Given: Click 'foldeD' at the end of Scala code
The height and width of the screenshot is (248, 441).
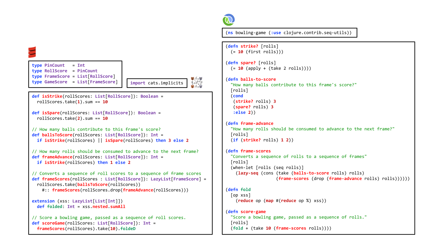Looking at the screenshot, I should (128, 229).
